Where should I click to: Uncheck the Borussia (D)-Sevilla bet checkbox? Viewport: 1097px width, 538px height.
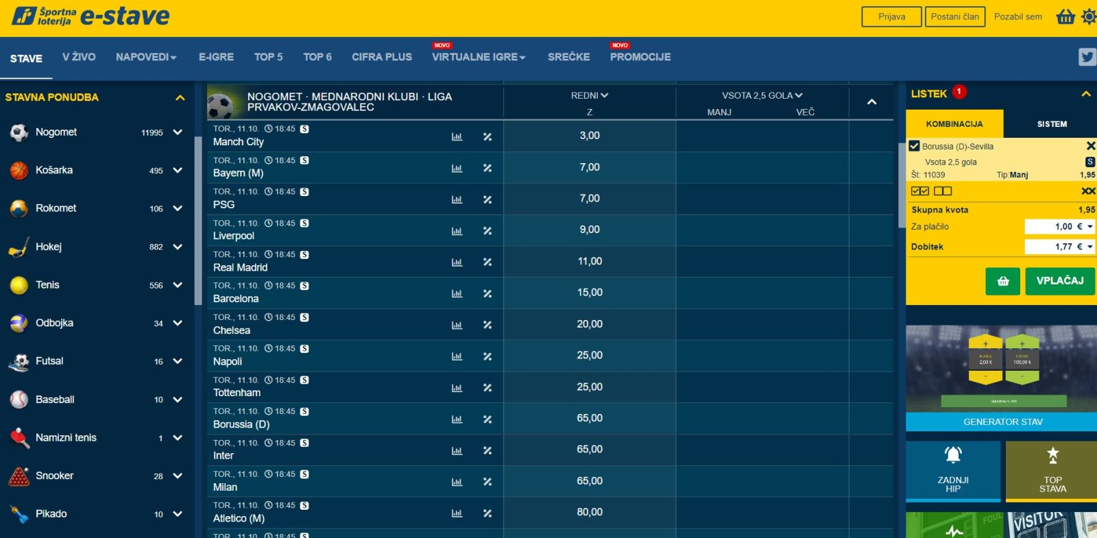914,146
